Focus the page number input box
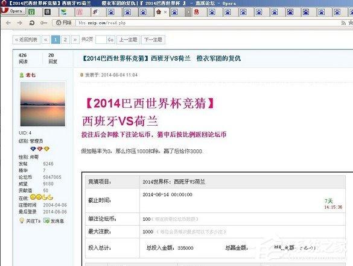Viewport: 353px width, 266px height. [101, 40]
